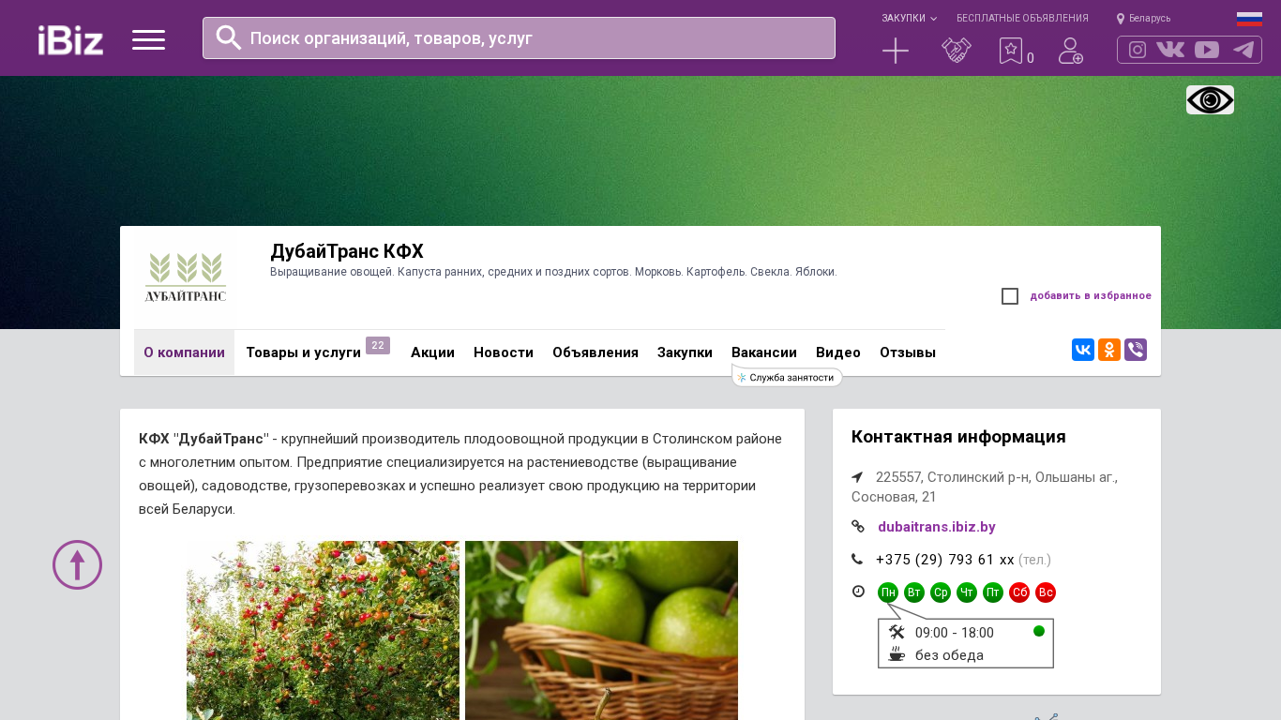Open the Беларусь region selector

click(x=1144, y=18)
